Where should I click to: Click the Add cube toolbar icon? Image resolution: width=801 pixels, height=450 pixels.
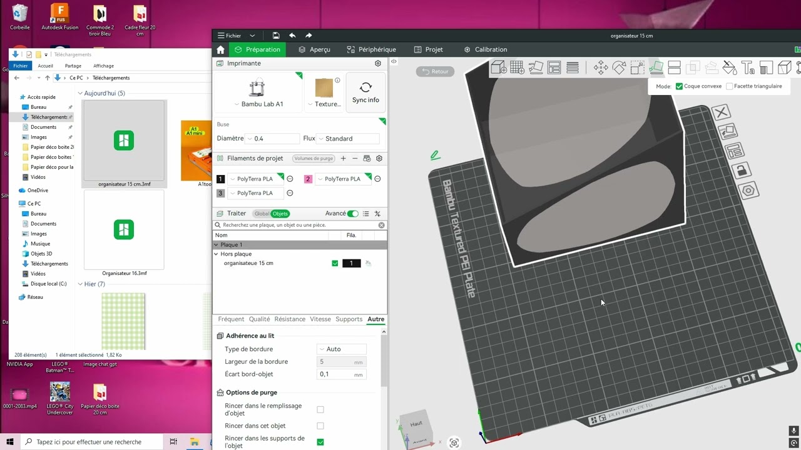(499, 67)
